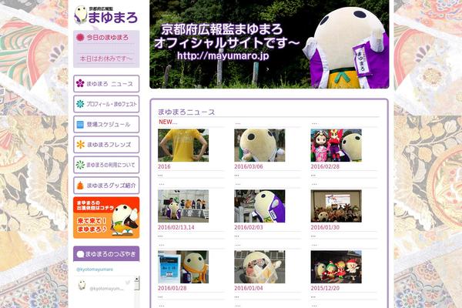This screenshot has height=308, width=462.
Task: Click the header banner with http://mayumaro.jp
Action: tap(269, 44)
